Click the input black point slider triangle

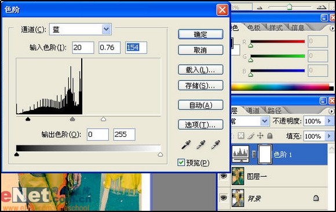pyautogui.click(x=28, y=119)
